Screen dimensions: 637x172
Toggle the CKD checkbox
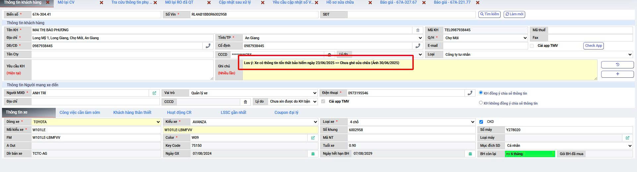point(481,122)
